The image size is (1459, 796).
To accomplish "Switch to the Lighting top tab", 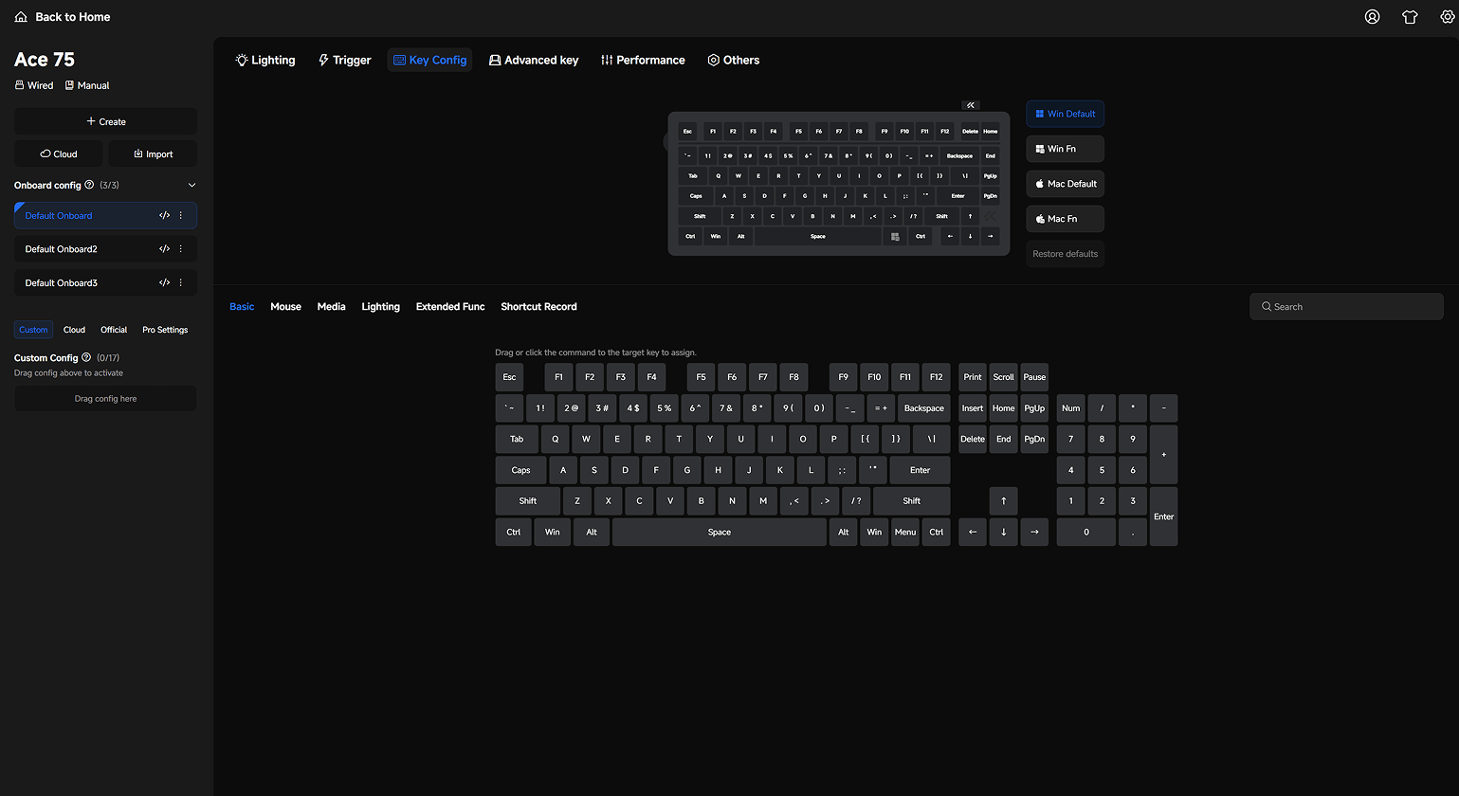I will [265, 60].
